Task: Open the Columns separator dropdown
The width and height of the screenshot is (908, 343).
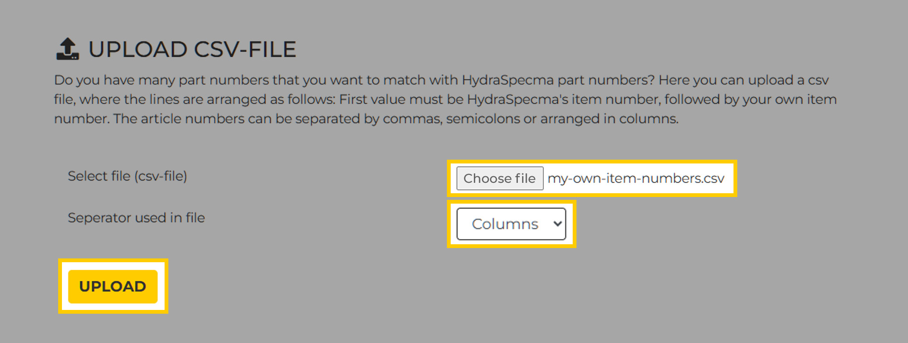Action: [x=511, y=224]
